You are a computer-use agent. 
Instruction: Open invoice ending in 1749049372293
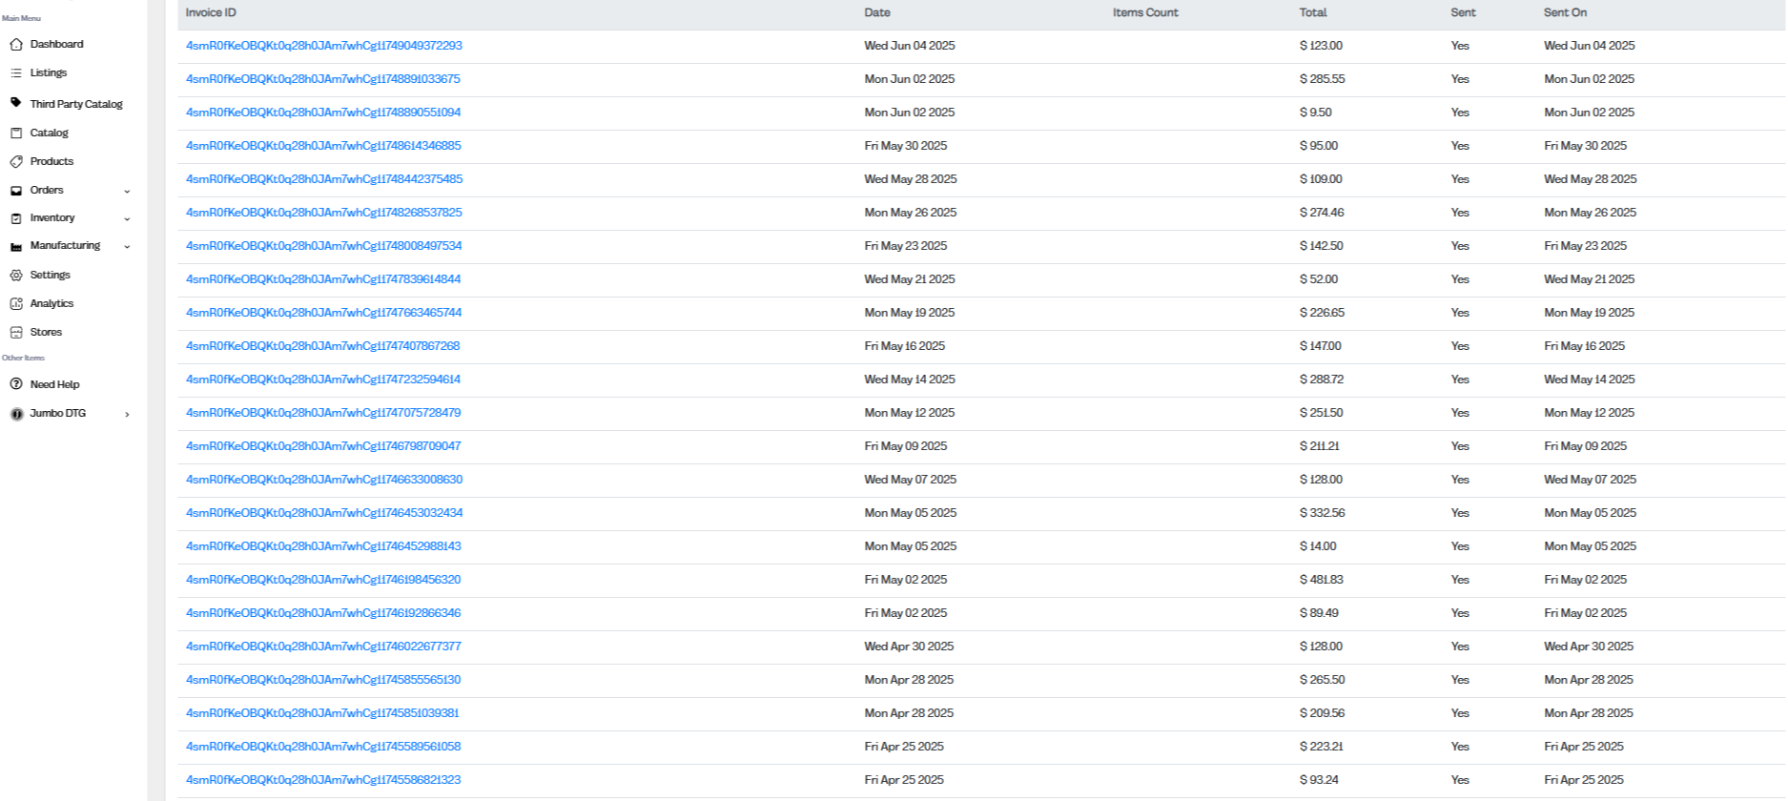pyautogui.click(x=323, y=46)
